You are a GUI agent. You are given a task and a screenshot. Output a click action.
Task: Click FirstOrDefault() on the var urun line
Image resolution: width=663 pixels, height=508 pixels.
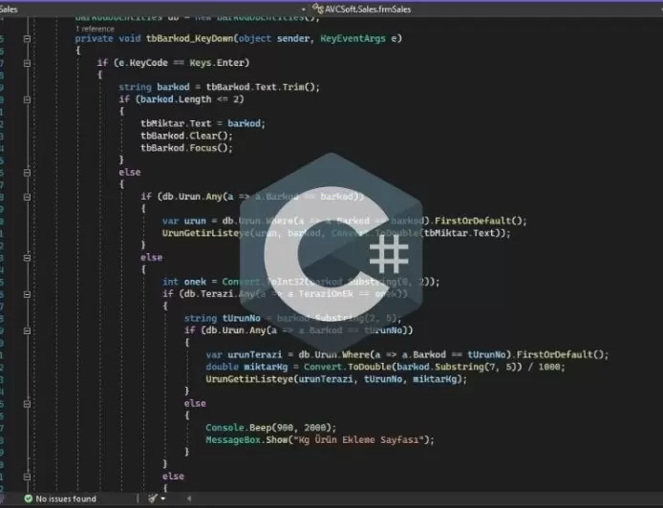(479, 221)
